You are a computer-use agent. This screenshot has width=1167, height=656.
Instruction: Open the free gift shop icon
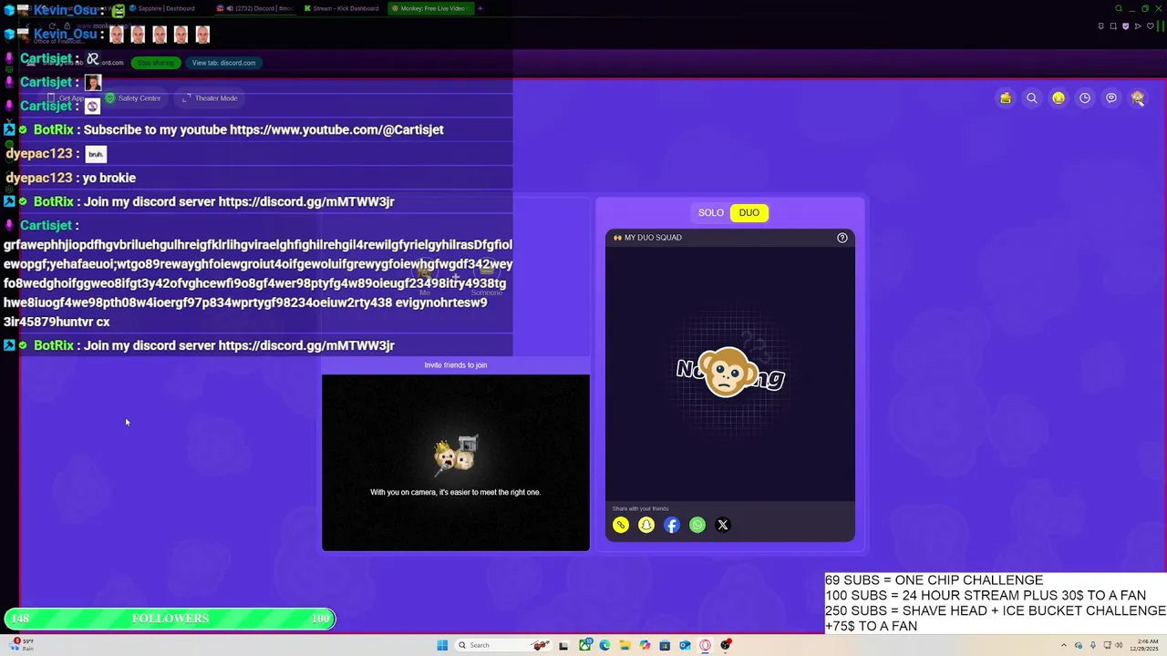1006,98
